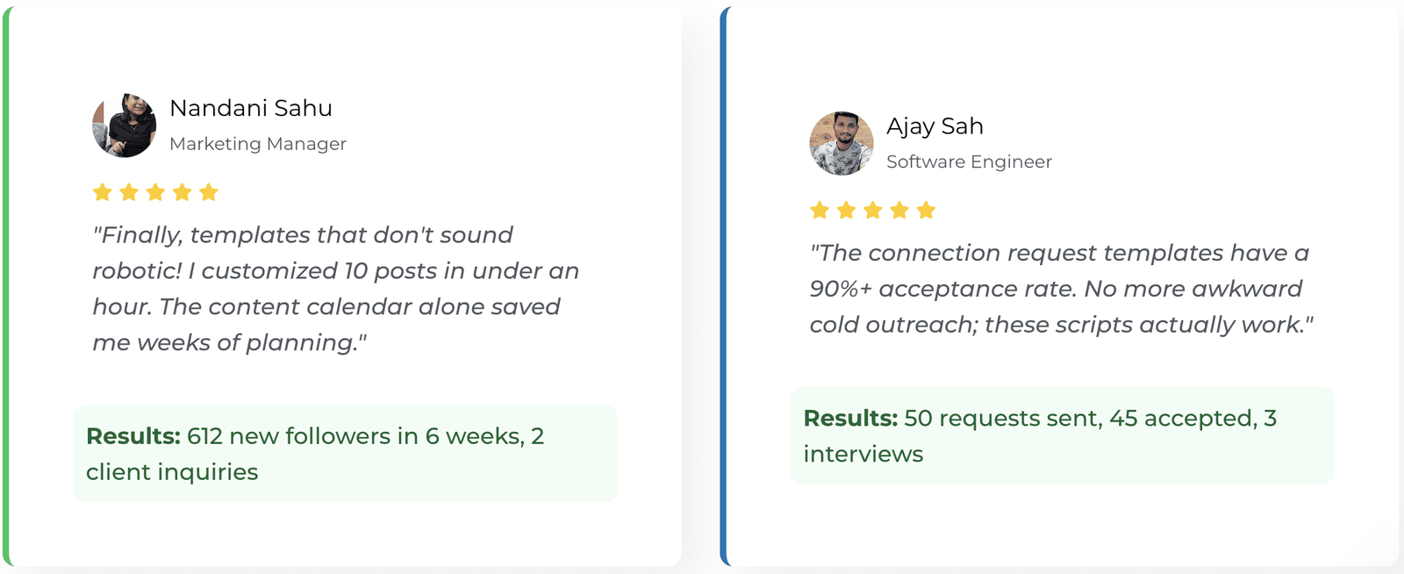This screenshot has height=574, width=1404.
Task: Click Ajay's quote about connection request templates
Action: [1060, 289]
